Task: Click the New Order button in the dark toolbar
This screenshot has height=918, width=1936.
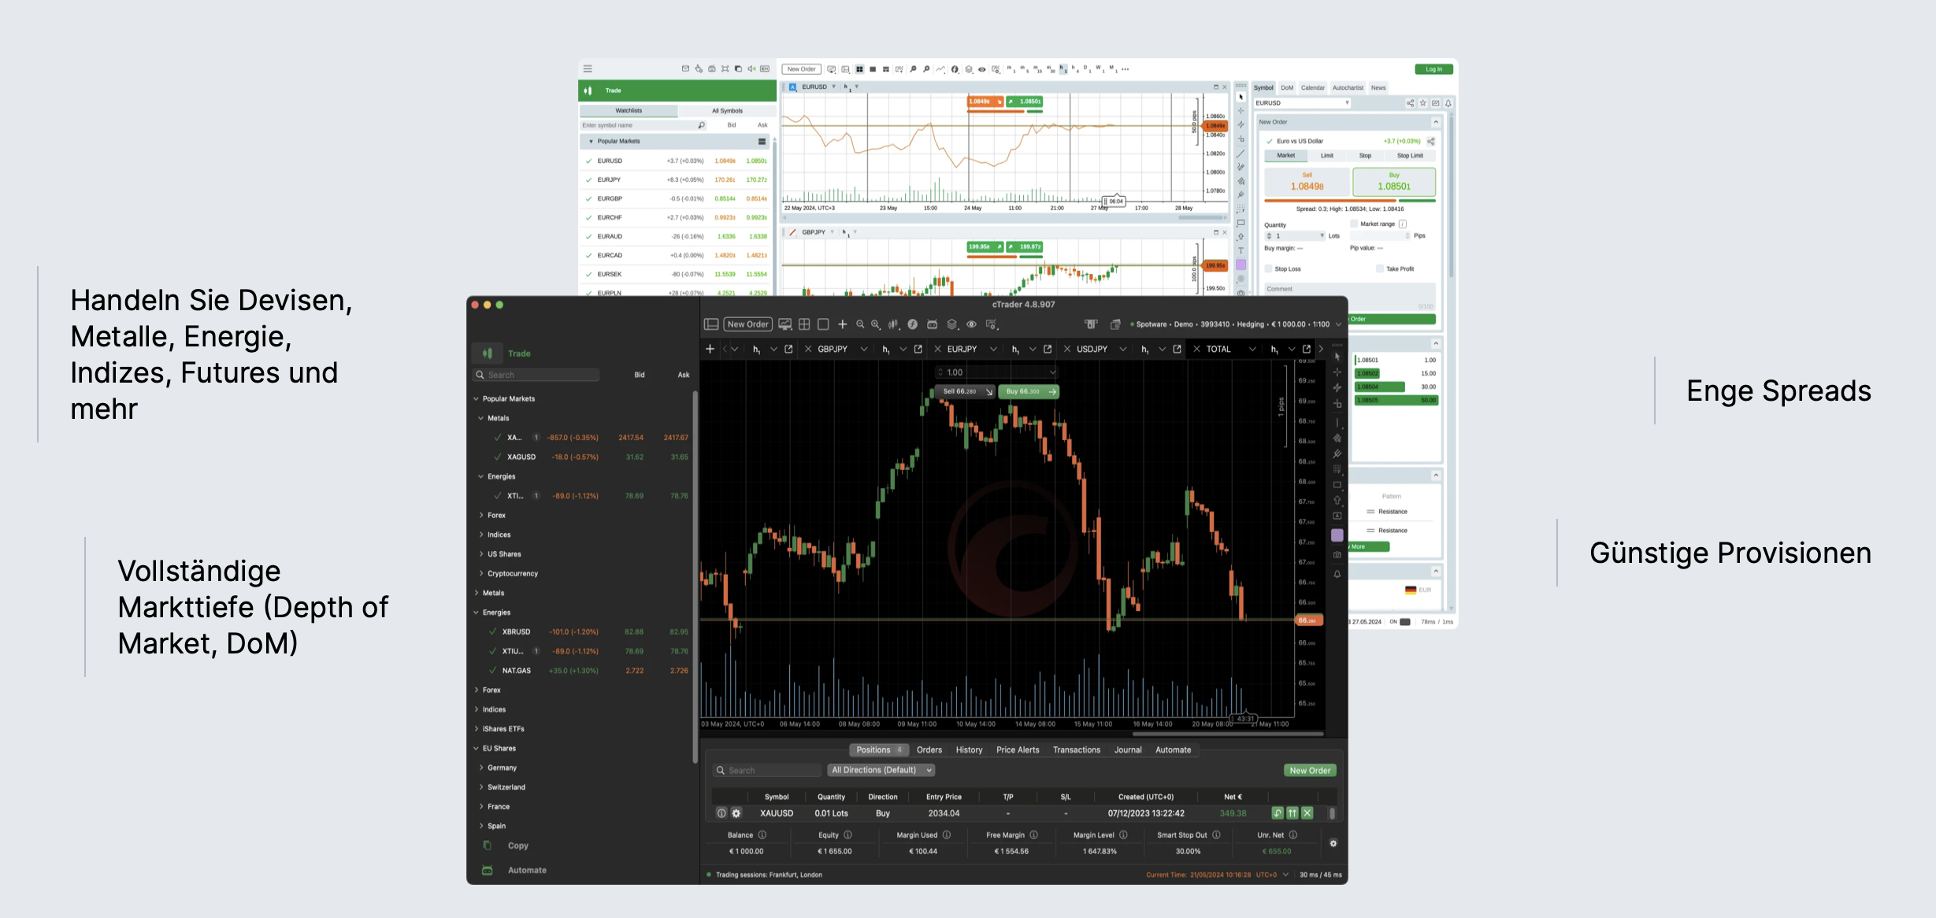Action: 747,324
